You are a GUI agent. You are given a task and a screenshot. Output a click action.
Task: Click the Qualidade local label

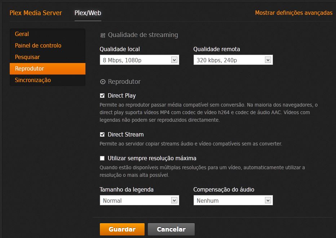point(120,49)
